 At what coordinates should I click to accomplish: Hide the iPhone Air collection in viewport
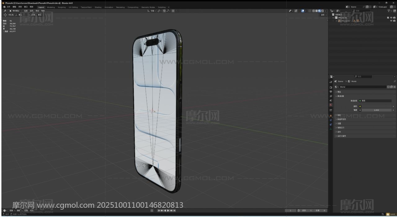point(391,18)
